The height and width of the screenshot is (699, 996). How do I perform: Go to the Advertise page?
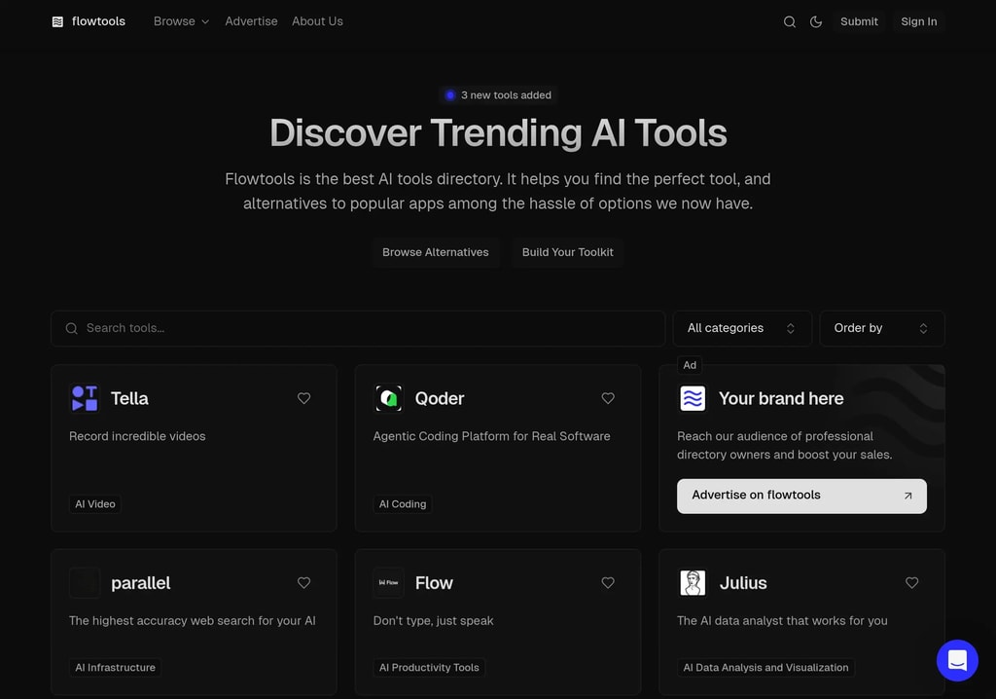pyautogui.click(x=251, y=21)
